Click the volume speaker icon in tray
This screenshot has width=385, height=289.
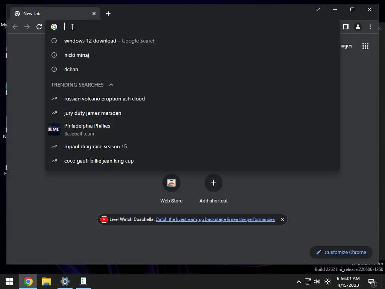[x=317, y=281]
